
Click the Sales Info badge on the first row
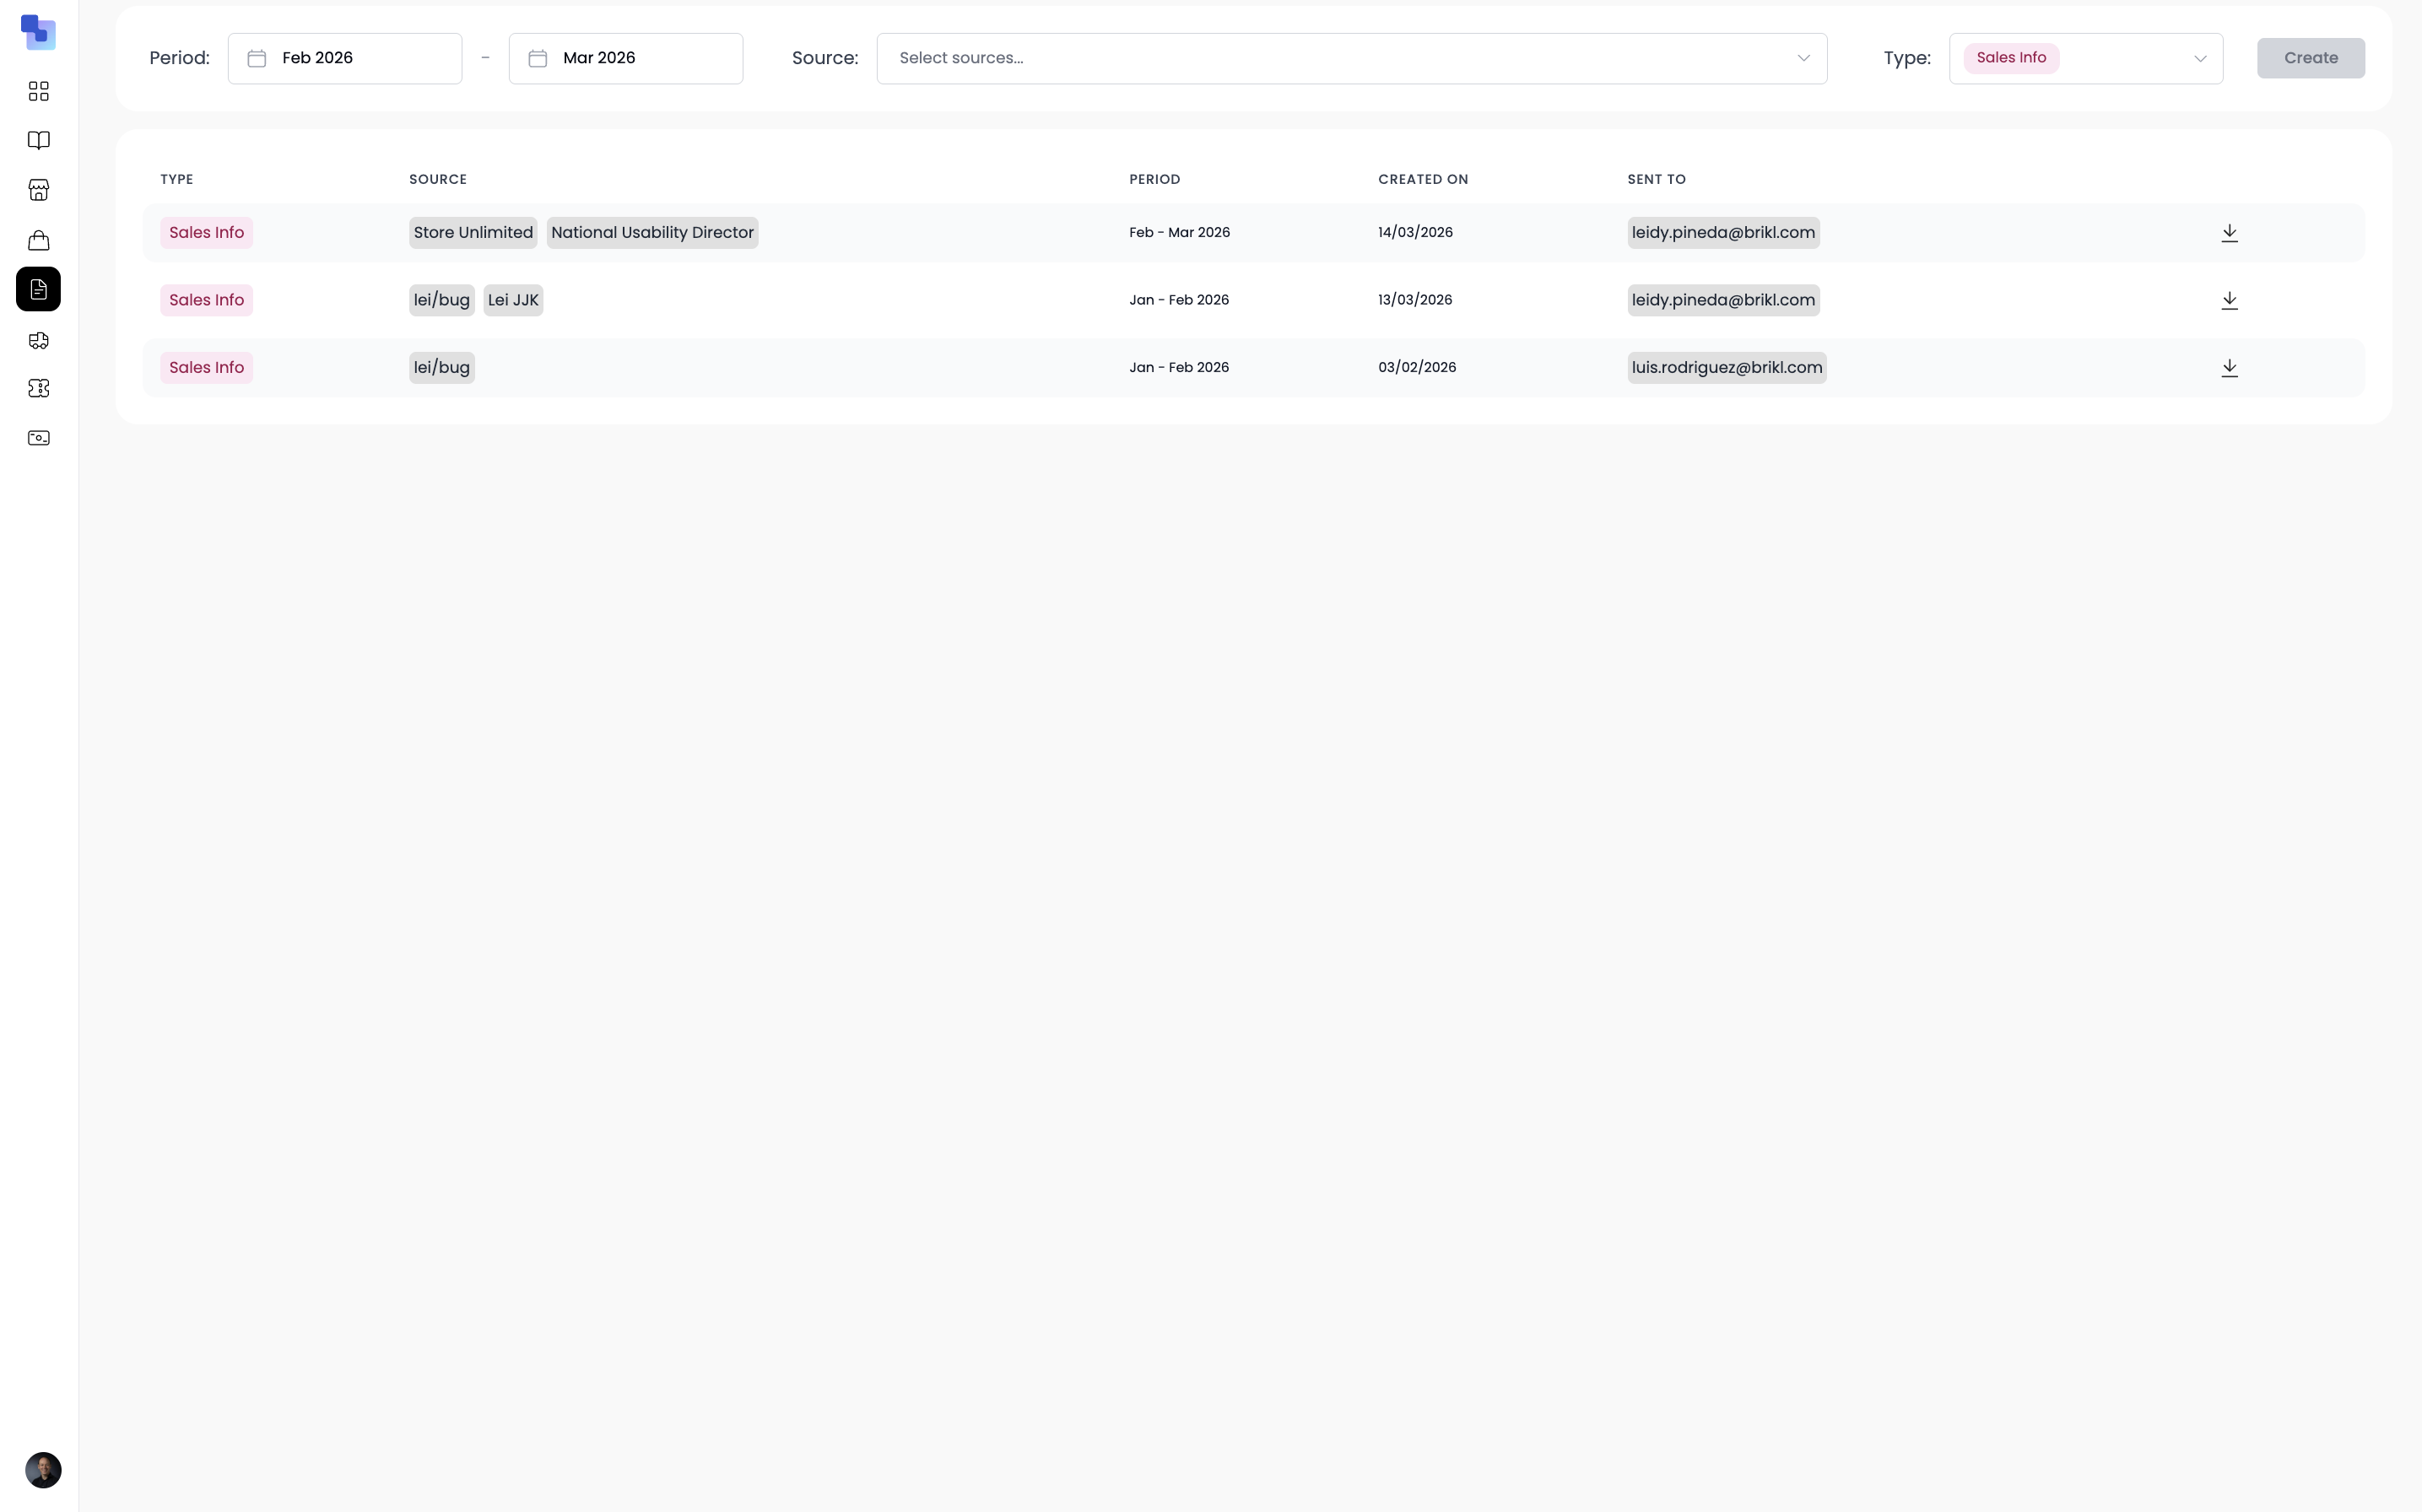click(206, 232)
